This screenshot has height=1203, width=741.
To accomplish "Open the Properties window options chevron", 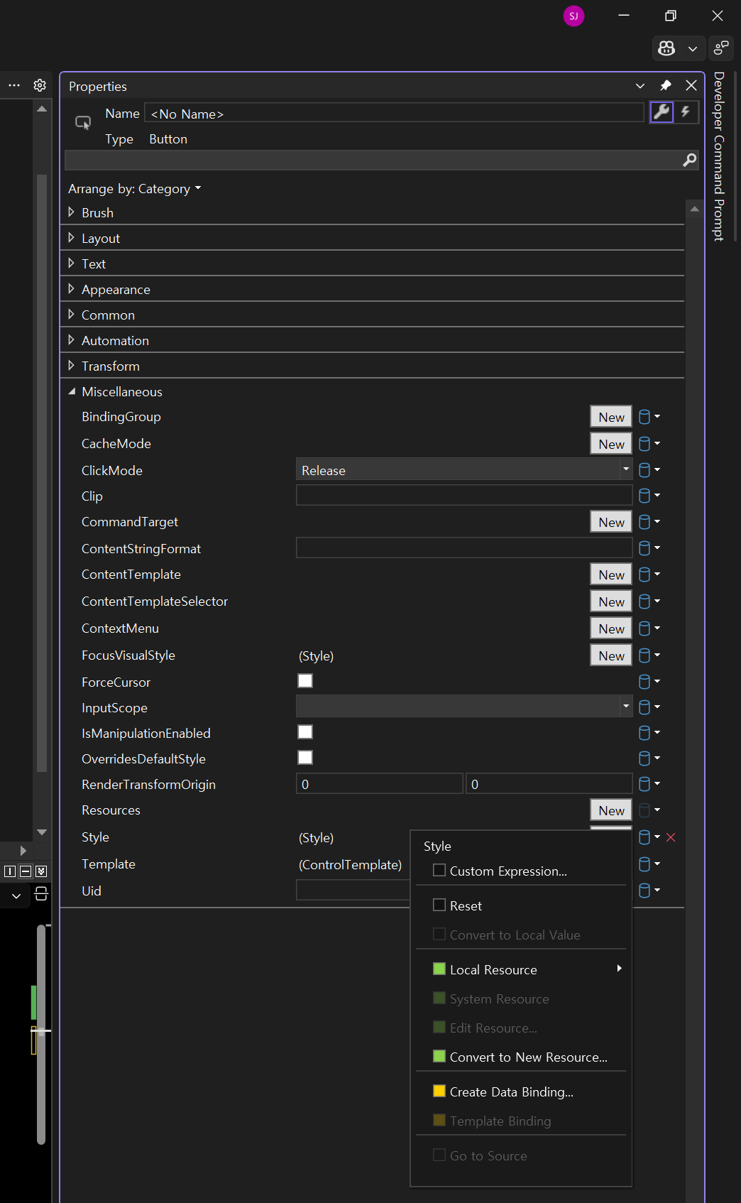I will 640,86.
